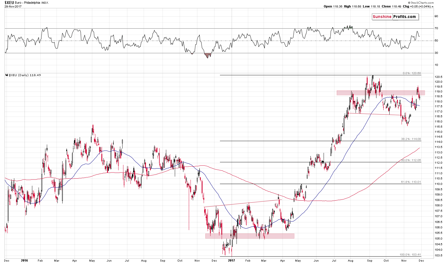Click the RSI axis label 30
Image resolution: width=447 pixels, height=263 pixels.
(436, 53)
